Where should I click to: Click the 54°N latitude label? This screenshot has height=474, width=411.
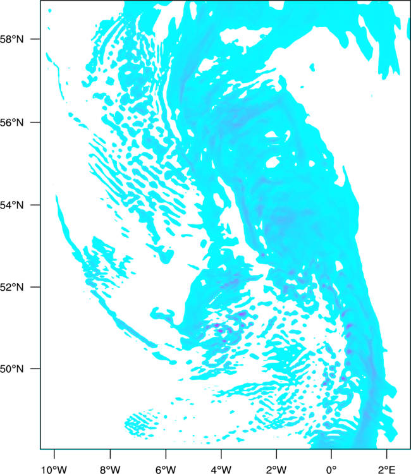[x=12, y=205]
